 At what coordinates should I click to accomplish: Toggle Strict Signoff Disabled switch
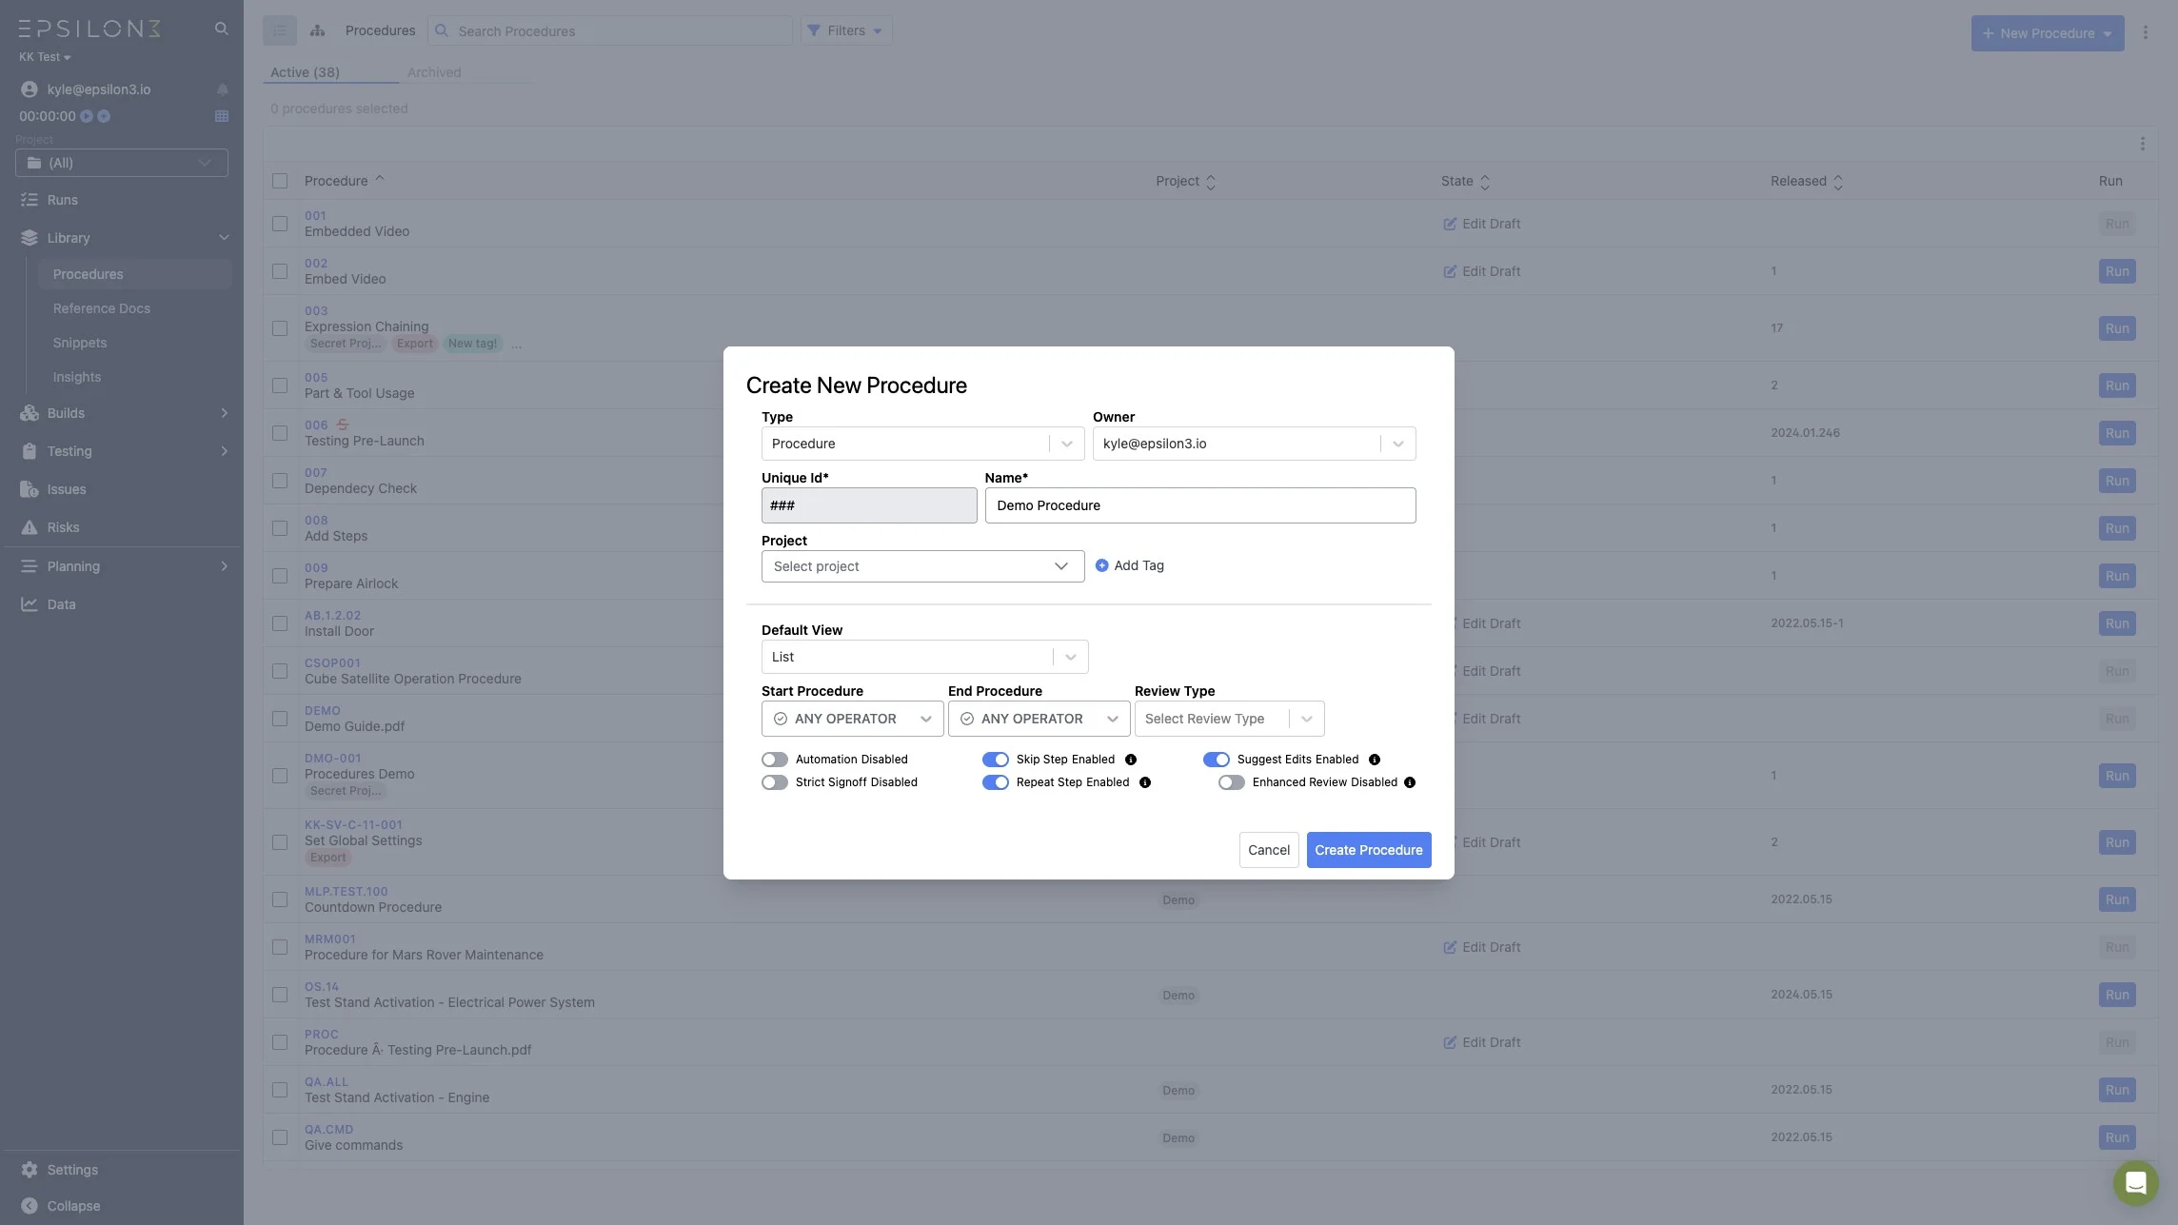(x=775, y=782)
